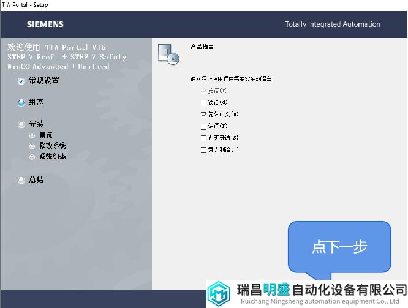Select the 安装 step label
The height and width of the screenshot is (308, 408).
click(36, 124)
